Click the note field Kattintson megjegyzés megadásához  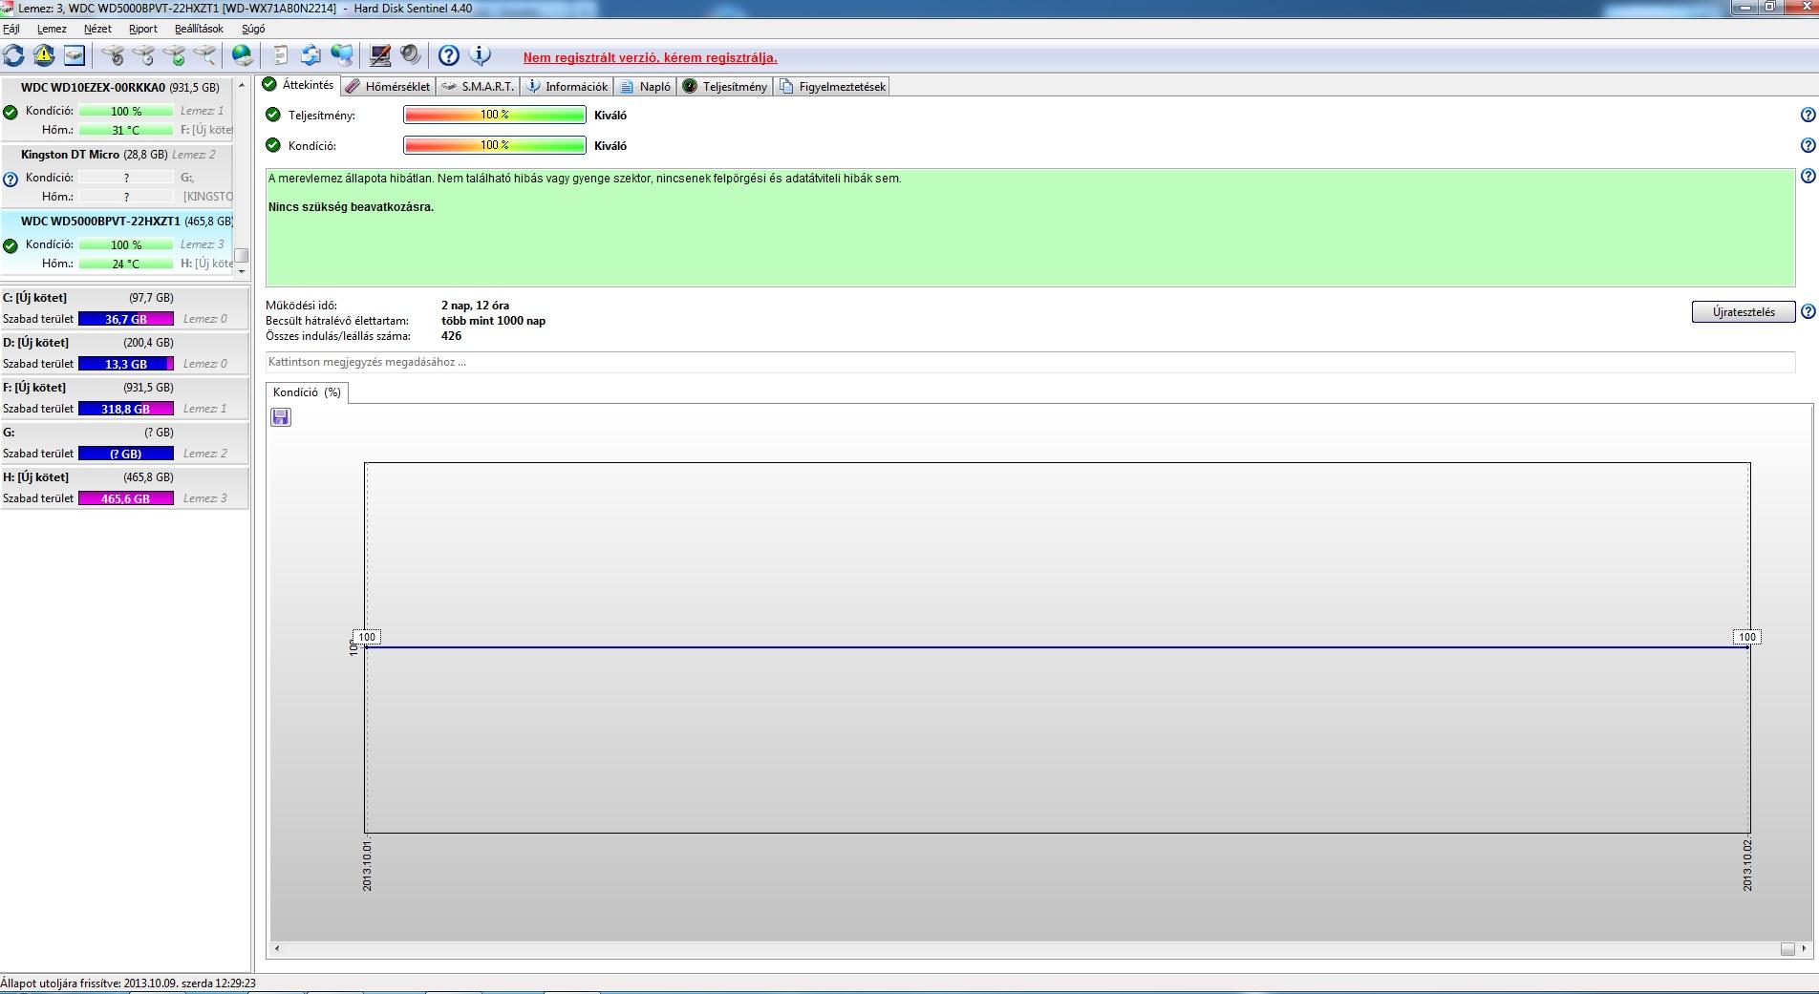click(1030, 362)
